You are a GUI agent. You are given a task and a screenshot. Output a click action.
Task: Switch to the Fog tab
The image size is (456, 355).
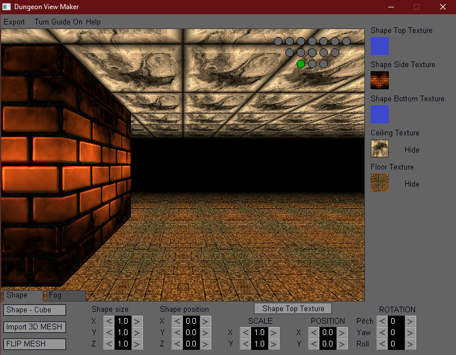[x=65, y=295]
